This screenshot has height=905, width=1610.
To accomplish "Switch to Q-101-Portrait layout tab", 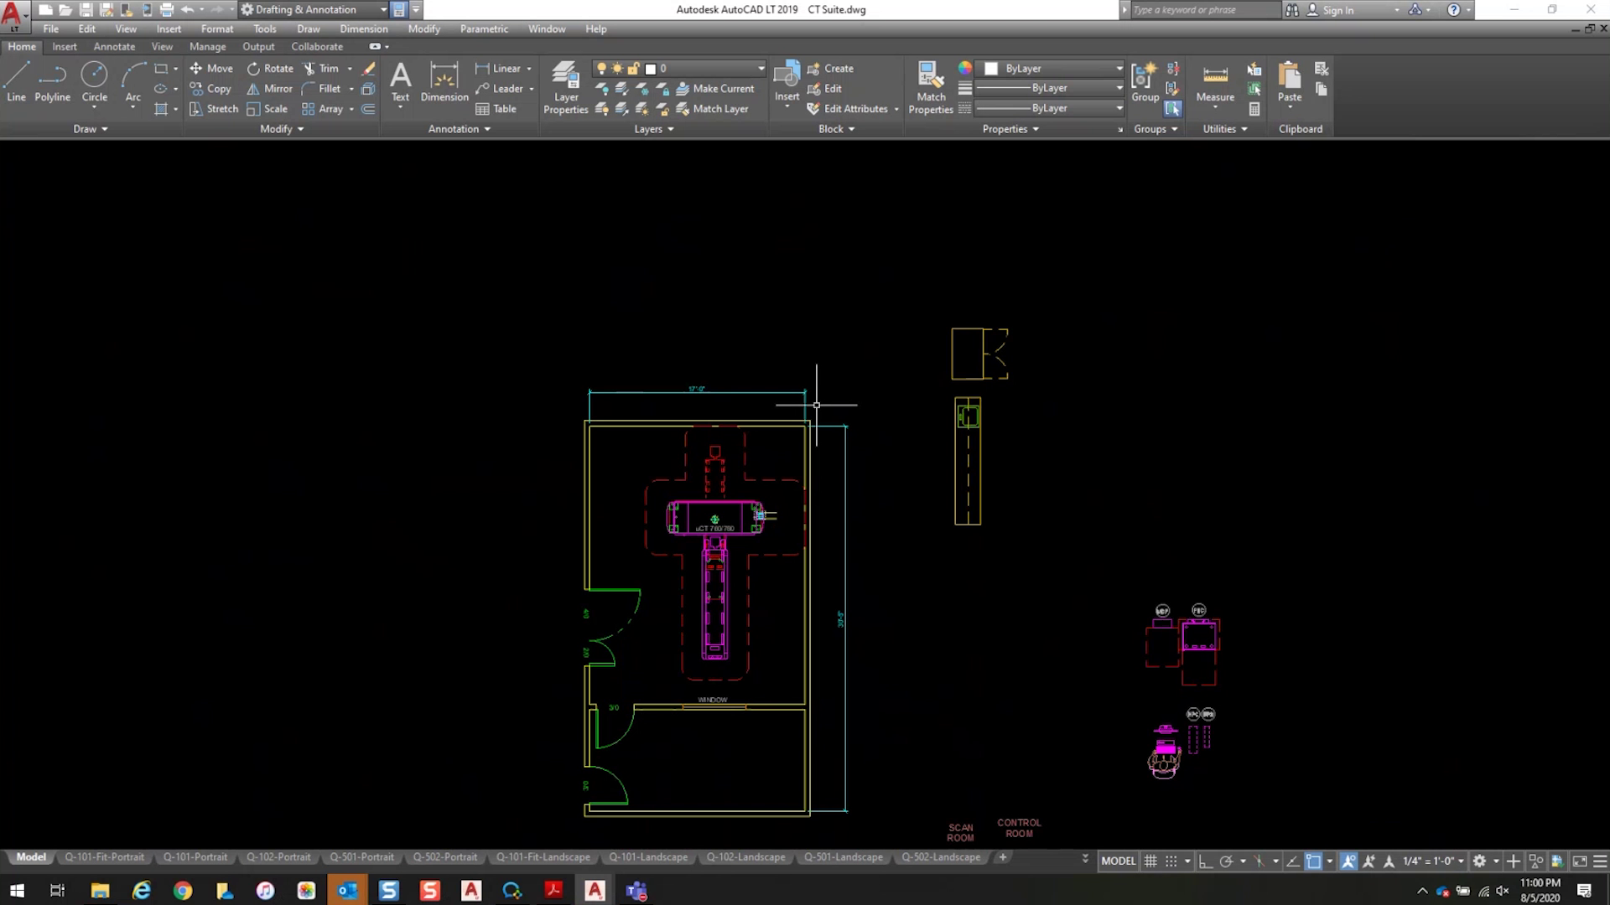I will tap(195, 857).
